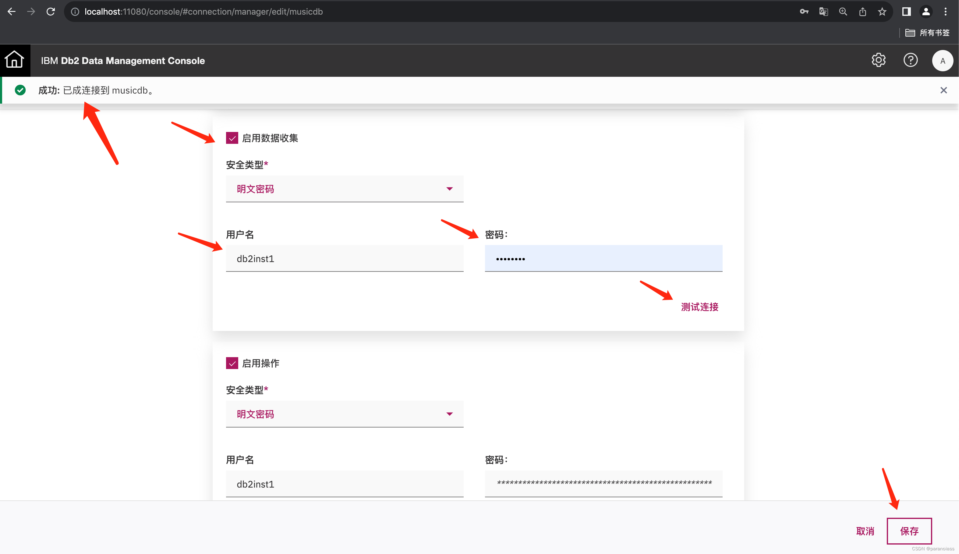Click the key icon in the address bar
The height and width of the screenshot is (554, 959).
(x=804, y=11)
